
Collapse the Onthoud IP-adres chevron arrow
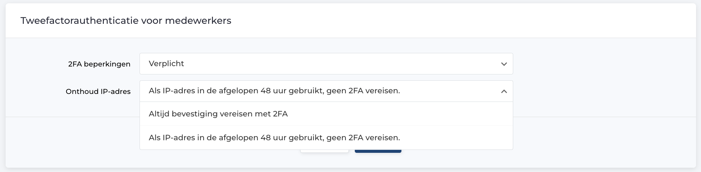(x=504, y=91)
